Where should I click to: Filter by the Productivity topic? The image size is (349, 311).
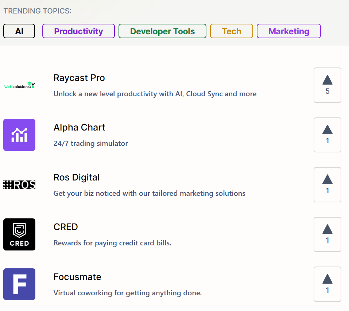[x=78, y=31]
